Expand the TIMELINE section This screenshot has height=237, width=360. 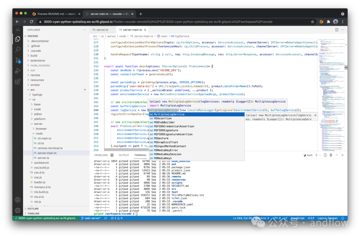[56, 213]
